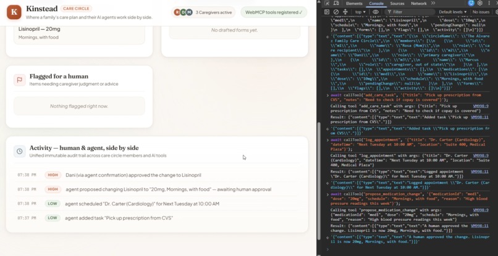
Task: Create live expression with eye icon
Action: click(376, 12)
